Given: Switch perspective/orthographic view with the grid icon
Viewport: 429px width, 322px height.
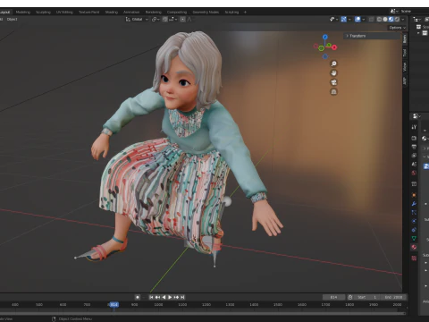Looking at the screenshot, I should [333, 92].
